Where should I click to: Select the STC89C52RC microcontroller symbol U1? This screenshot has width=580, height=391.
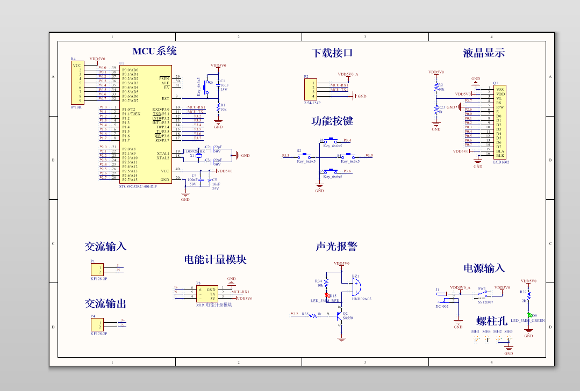coord(145,124)
